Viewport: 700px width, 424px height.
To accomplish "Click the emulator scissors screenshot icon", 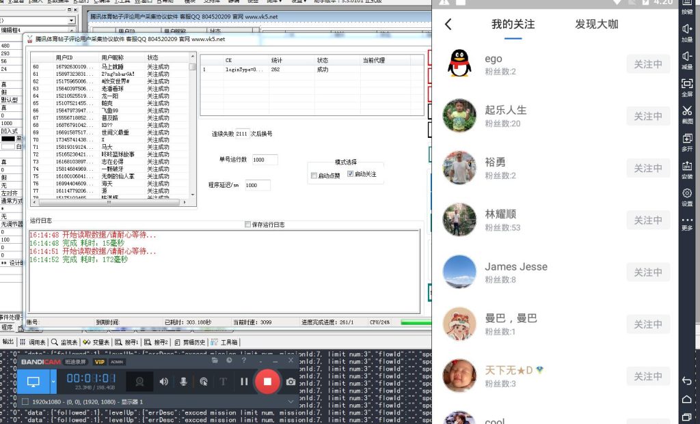I will (687, 114).
